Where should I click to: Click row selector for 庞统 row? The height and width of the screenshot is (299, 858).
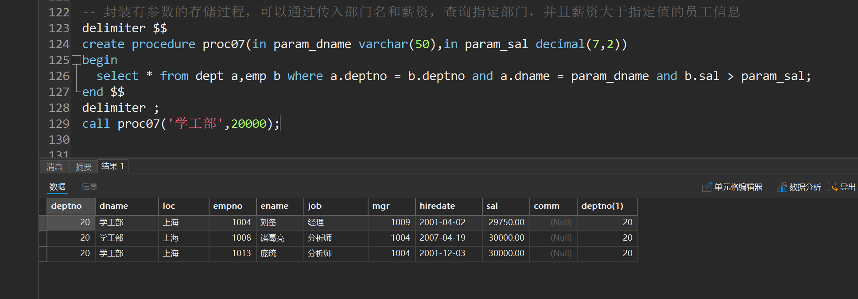[43, 254]
